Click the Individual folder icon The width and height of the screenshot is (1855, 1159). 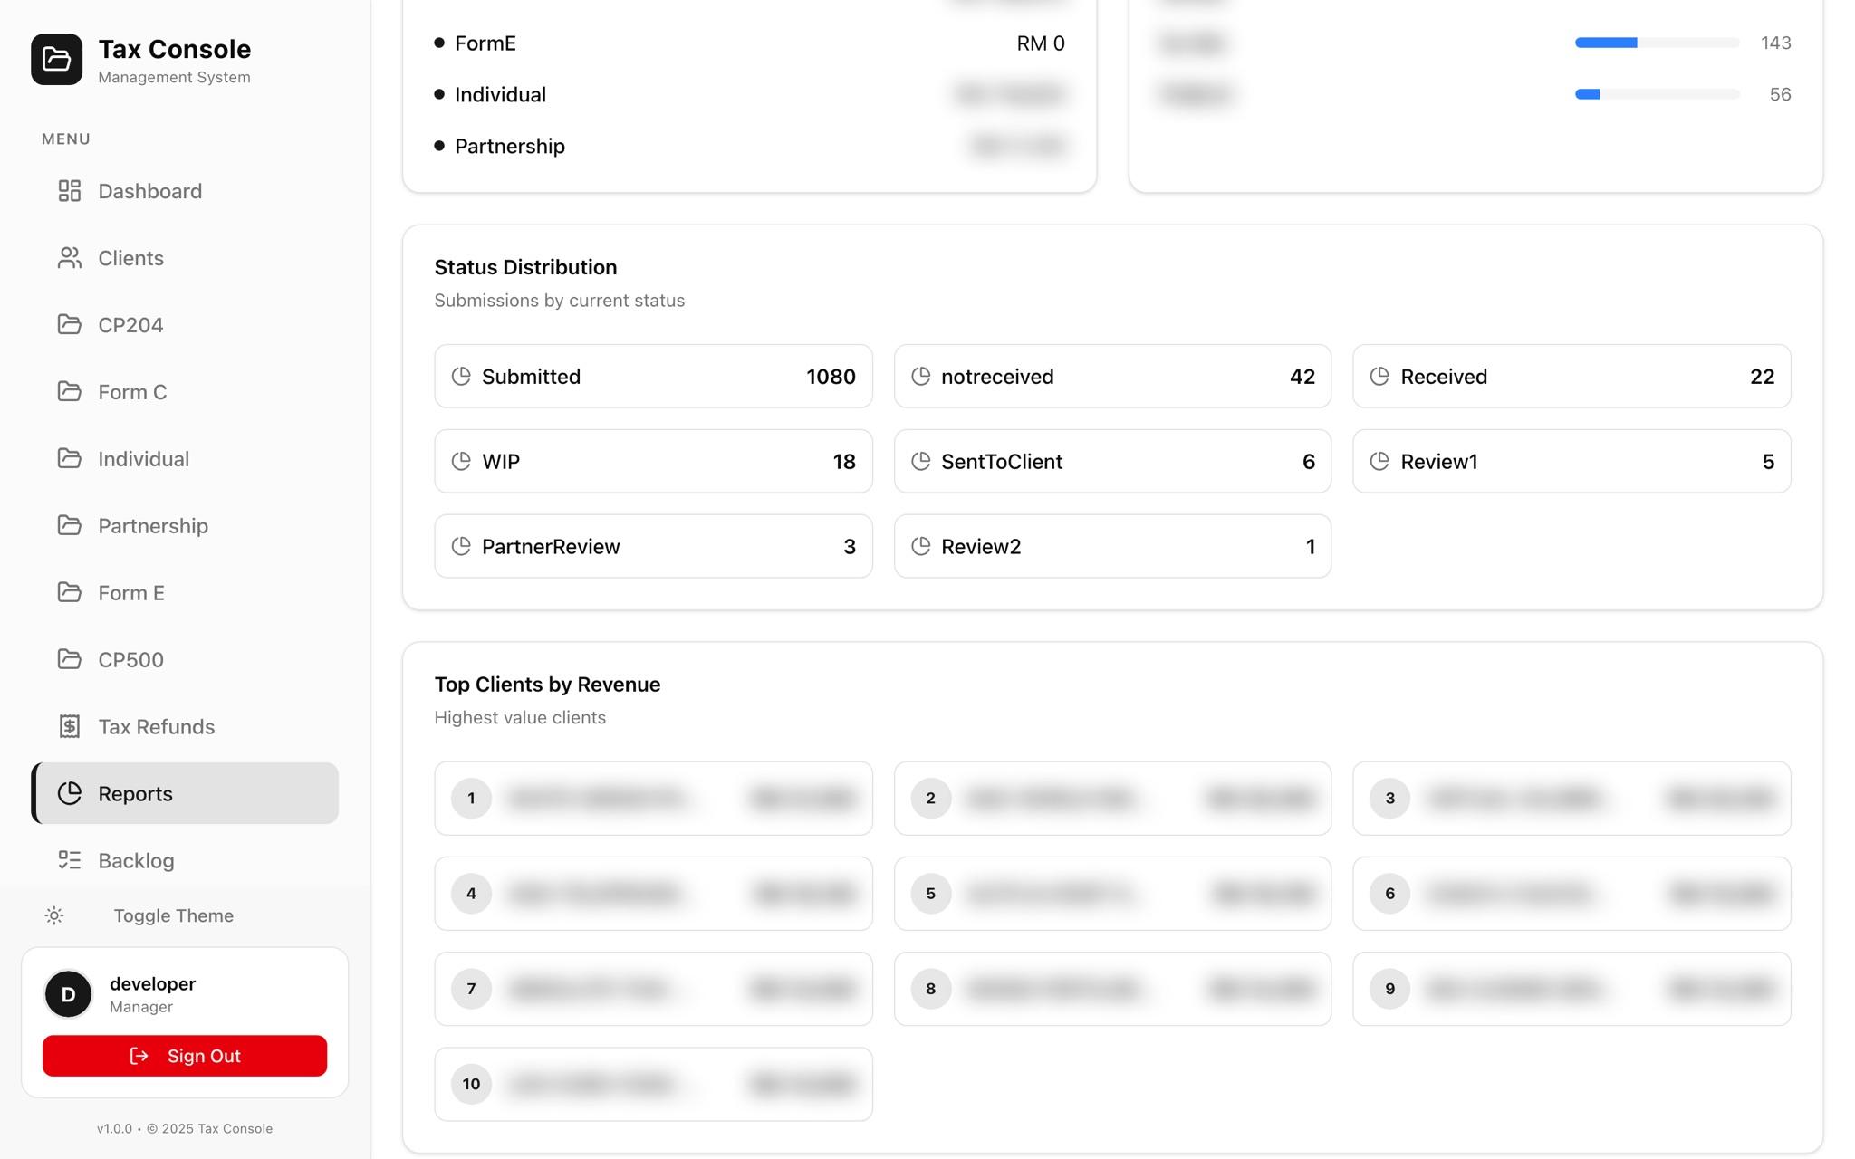click(x=70, y=458)
